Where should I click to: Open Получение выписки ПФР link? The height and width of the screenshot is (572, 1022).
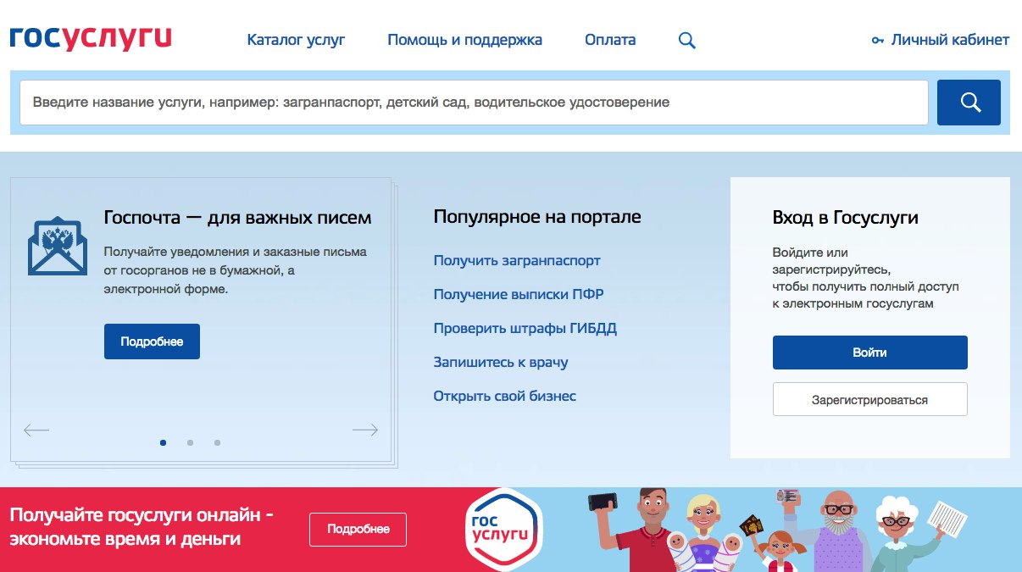(x=519, y=295)
